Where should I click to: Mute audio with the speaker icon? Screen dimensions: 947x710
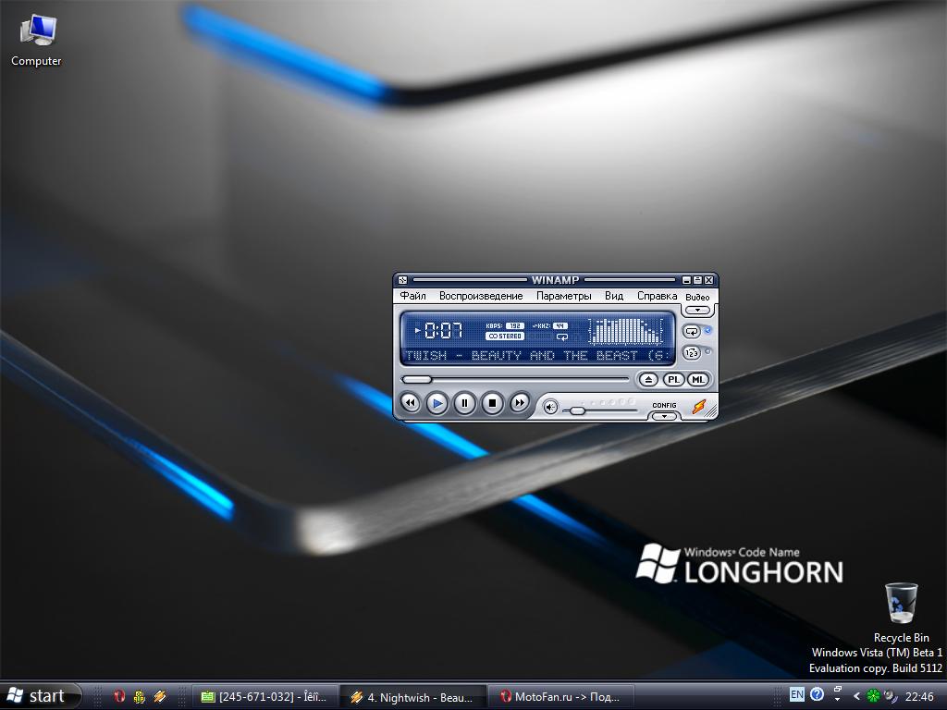[x=550, y=408]
